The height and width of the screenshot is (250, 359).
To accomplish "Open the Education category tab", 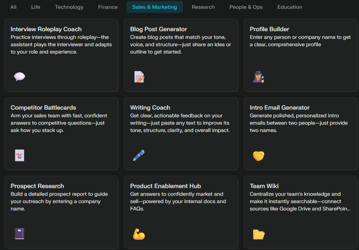I will (290, 7).
